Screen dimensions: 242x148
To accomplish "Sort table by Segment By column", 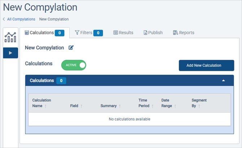I will click(x=199, y=103).
